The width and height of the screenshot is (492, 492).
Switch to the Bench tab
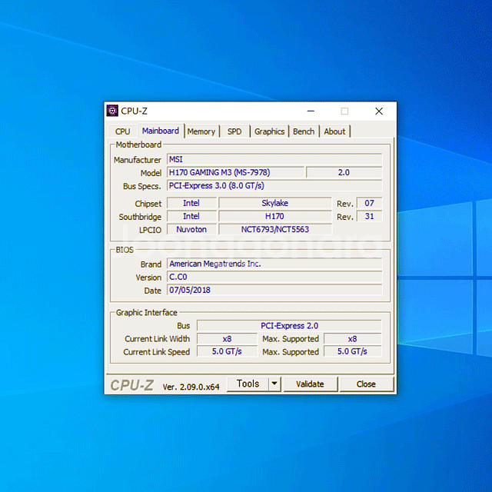tap(304, 131)
